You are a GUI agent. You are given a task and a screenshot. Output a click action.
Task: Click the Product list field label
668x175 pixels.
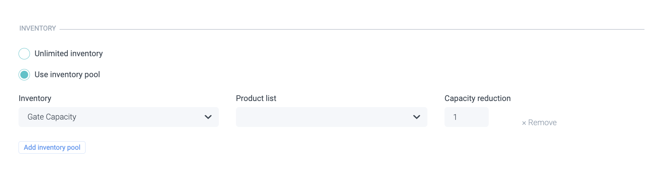[x=256, y=99]
